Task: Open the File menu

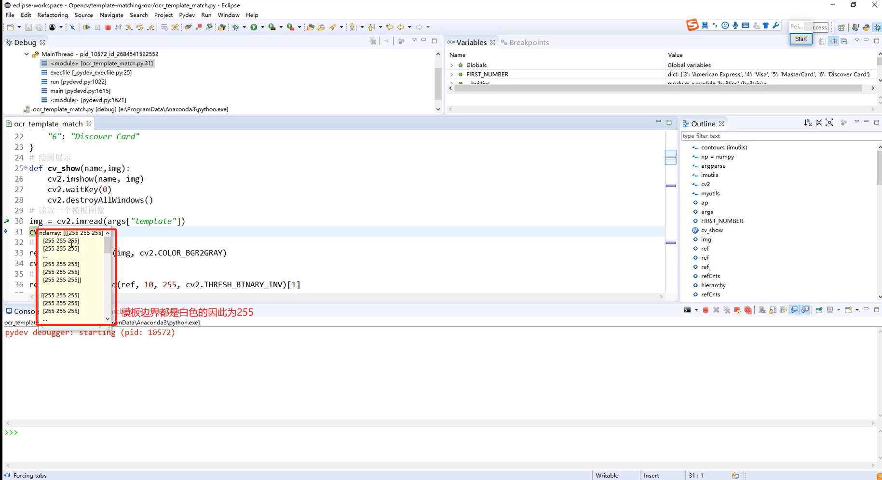Action: coord(10,15)
